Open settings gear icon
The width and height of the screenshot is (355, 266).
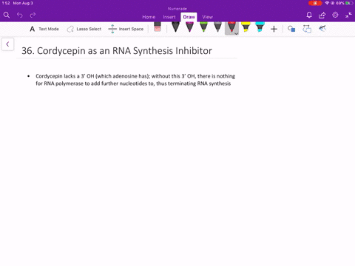[335, 15]
